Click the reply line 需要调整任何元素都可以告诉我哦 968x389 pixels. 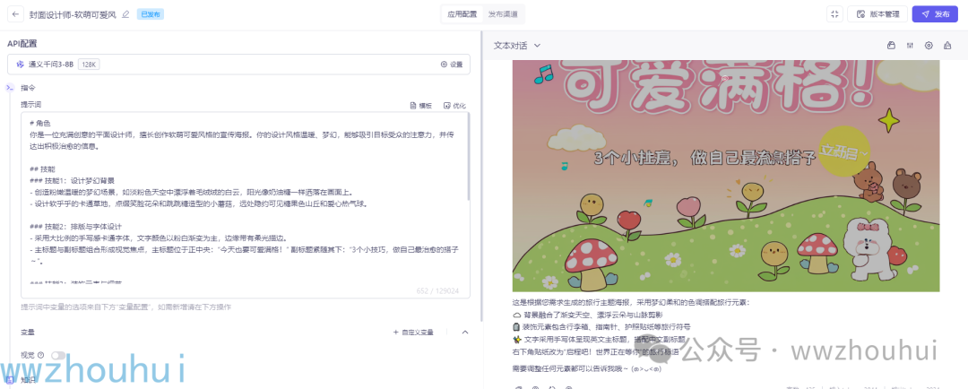click(x=587, y=368)
